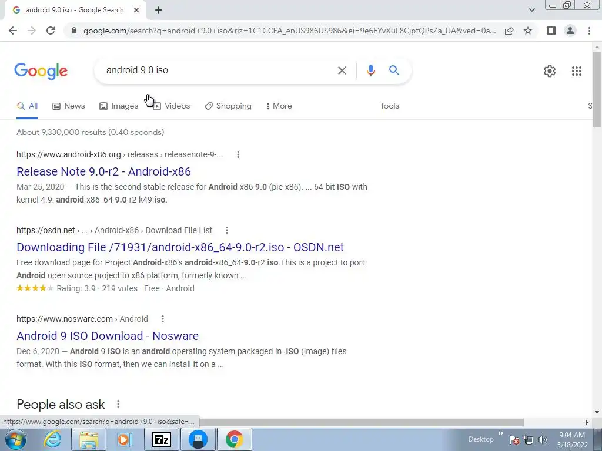
Task: Switch to Shopping results tab
Action: tap(228, 106)
